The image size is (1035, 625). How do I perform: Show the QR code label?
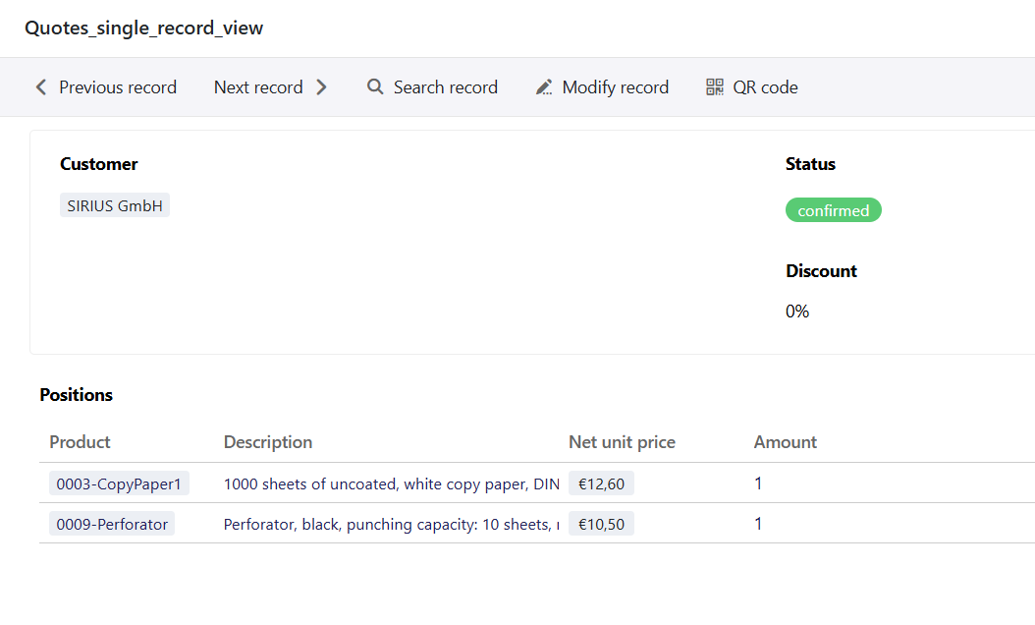click(765, 87)
